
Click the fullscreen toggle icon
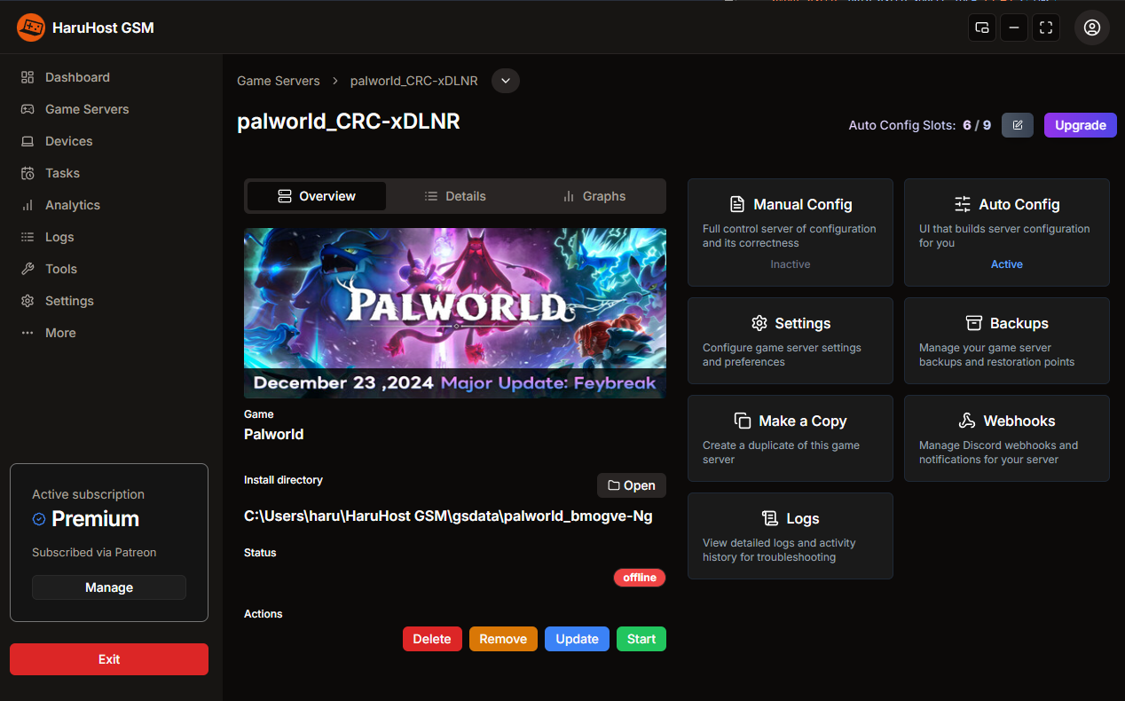tap(1046, 28)
